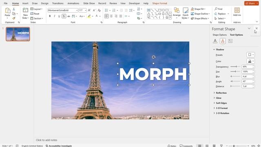Switch to the Insert tab
This screenshot has height=147, width=261.
point(25,3)
